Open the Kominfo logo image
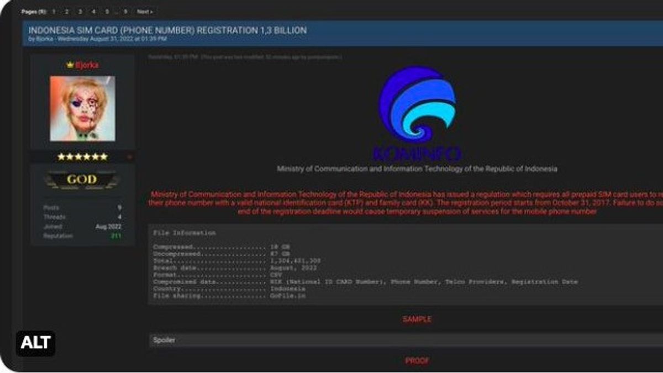Viewport: 663px width, 373px height. coord(417,112)
